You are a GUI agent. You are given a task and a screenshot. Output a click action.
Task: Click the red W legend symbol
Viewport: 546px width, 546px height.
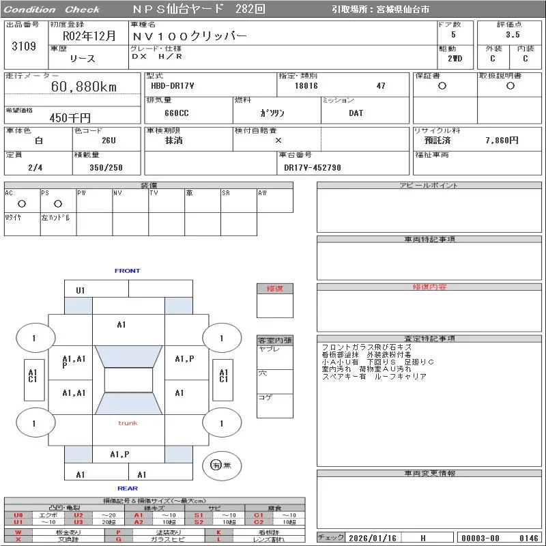pos(18,532)
